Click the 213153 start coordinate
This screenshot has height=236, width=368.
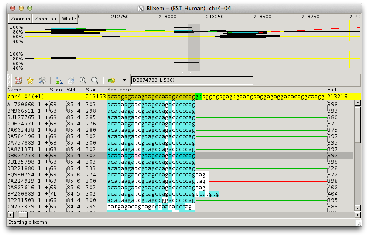click(96, 97)
